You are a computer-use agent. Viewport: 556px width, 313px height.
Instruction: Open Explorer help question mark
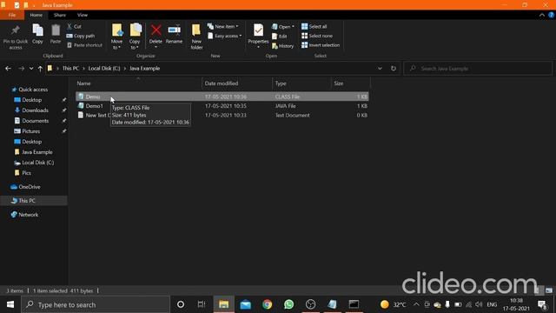[551, 15]
